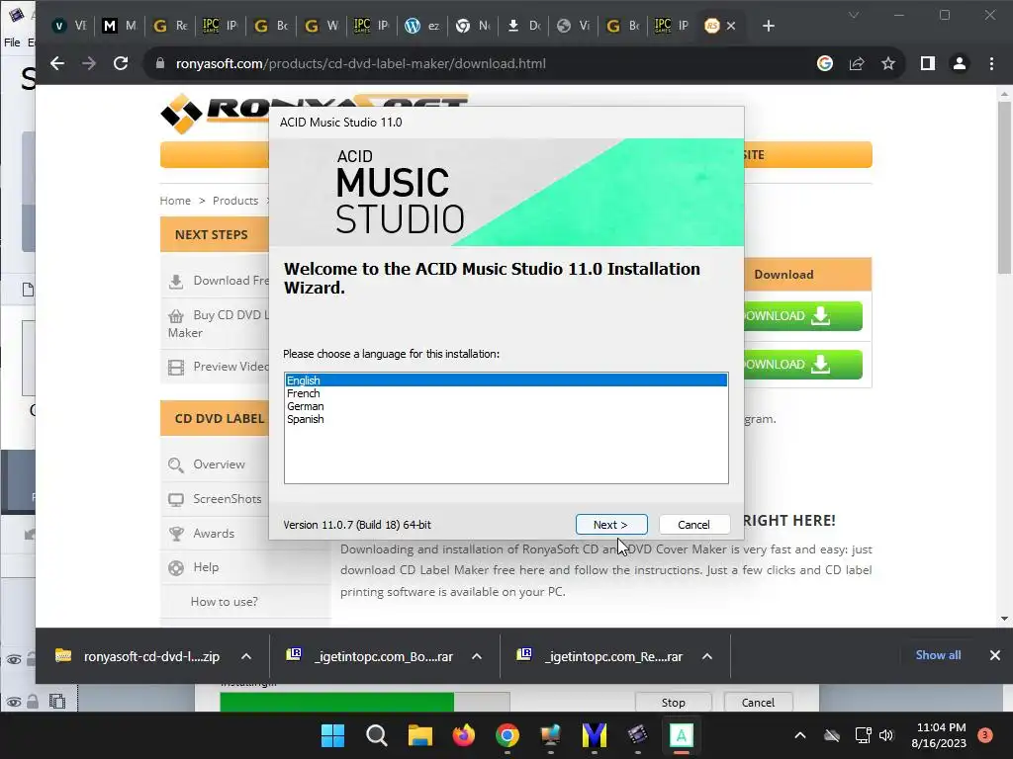Open the How to use? link
1013x759 pixels.
(x=224, y=602)
